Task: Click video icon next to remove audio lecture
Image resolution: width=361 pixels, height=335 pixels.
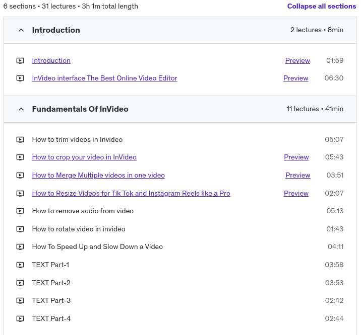Action: tap(20, 211)
